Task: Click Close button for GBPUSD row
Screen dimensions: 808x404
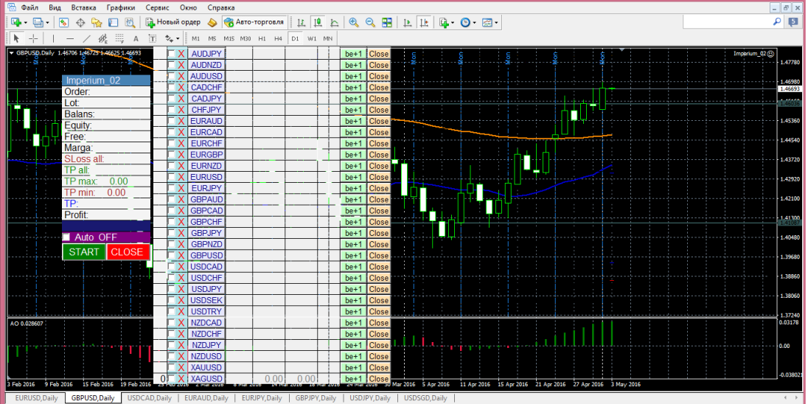Action: pyautogui.click(x=379, y=256)
